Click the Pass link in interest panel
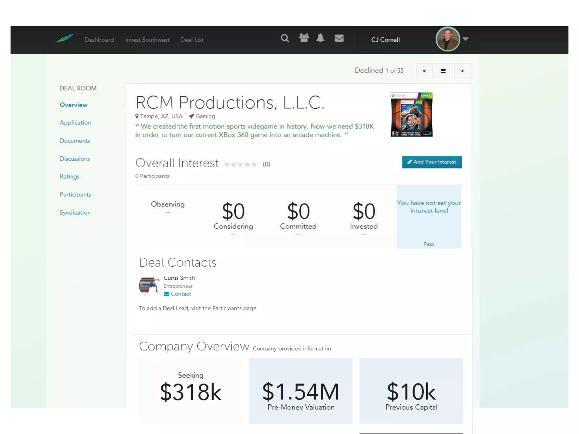Image resolution: width=579 pixels, height=434 pixels. 429,244
